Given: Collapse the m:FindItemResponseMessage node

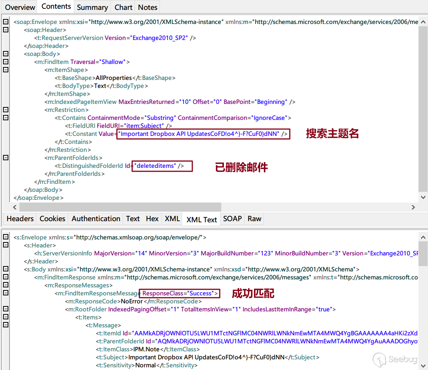Looking at the screenshot, I should (6, 293).
